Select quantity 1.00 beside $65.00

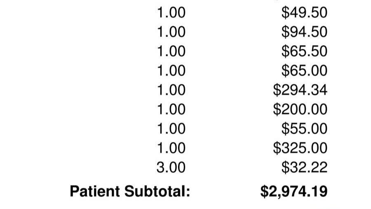pos(171,70)
